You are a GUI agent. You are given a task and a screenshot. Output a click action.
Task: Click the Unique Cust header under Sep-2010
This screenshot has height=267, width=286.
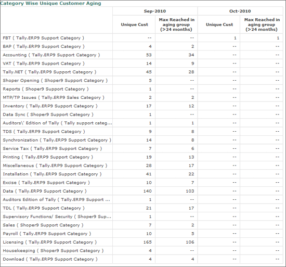tap(135, 24)
